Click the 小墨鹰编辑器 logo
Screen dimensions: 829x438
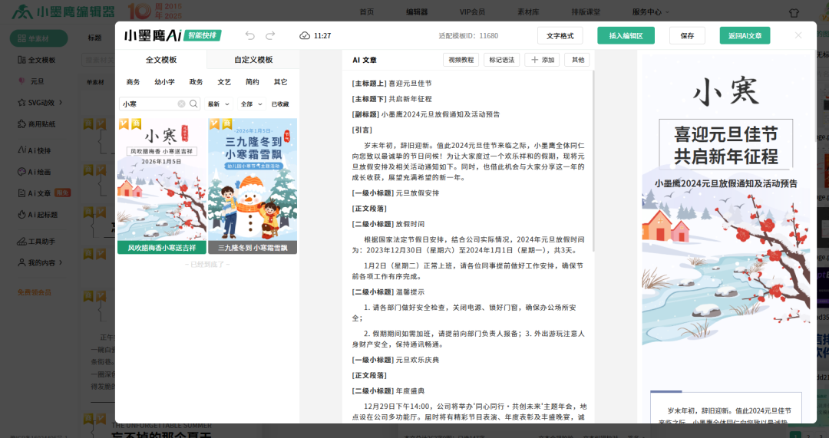[64, 12]
